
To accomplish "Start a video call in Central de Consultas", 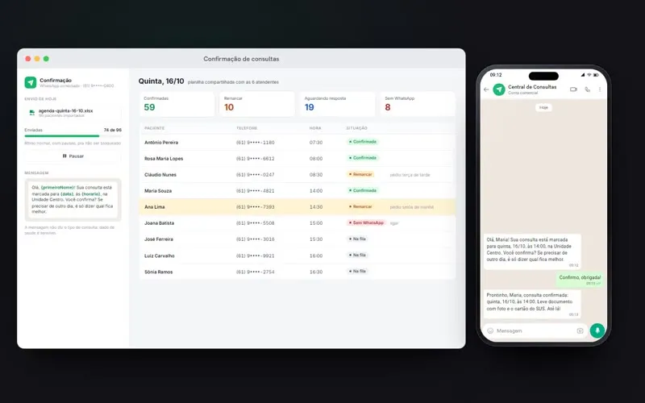I will click(x=573, y=89).
